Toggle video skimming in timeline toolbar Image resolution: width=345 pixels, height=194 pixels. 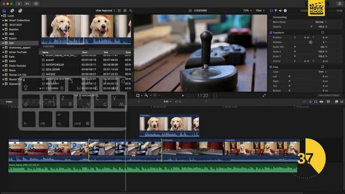pos(305,102)
